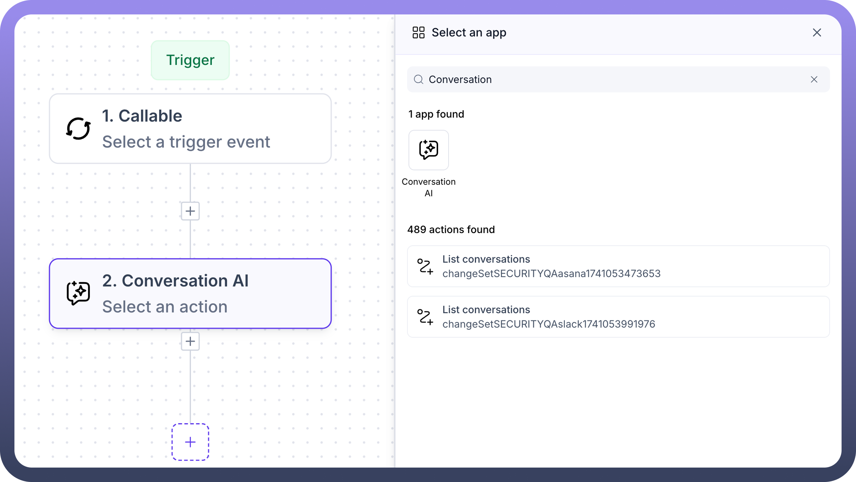Select the 2. Conversation AI node
The height and width of the screenshot is (482, 856).
tap(190, 293)
